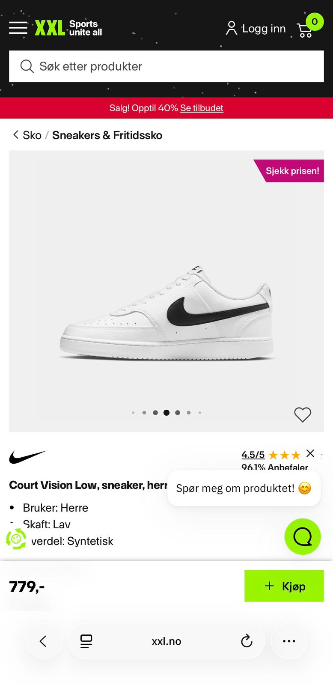The image size is (333, 685).
Task: Open the green cookie settings icon
Action: (16, 539)
